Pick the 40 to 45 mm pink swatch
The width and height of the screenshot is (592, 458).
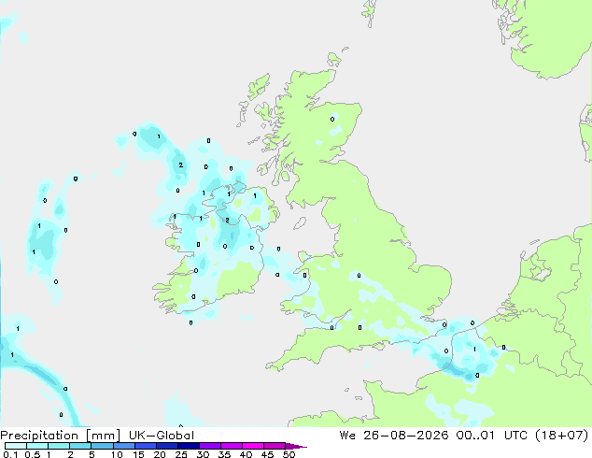(x=253, y=446)
